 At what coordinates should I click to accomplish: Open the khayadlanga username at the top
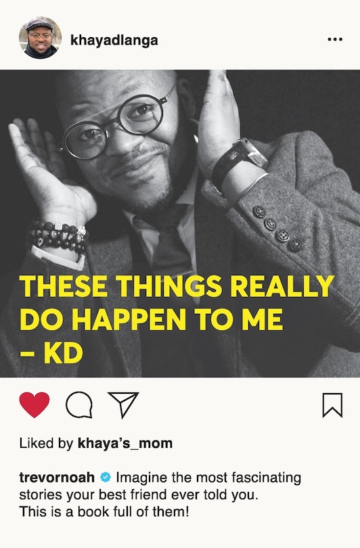click(x=114, y=40)
